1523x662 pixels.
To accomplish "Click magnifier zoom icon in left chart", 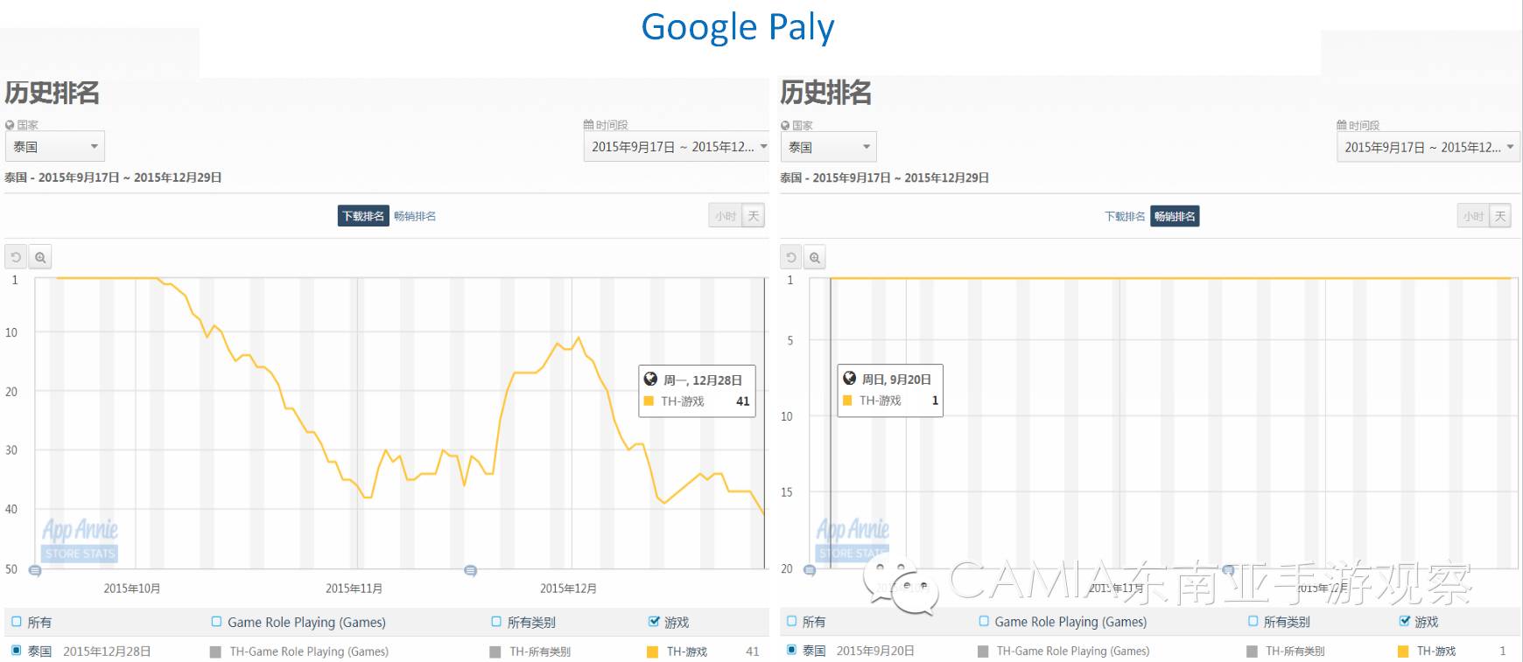I will [40, 257].
